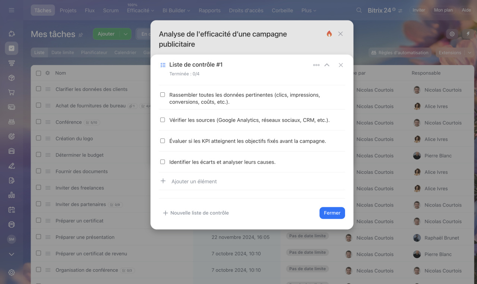Expand the Plus dropdown menu

tap(309, 10)
